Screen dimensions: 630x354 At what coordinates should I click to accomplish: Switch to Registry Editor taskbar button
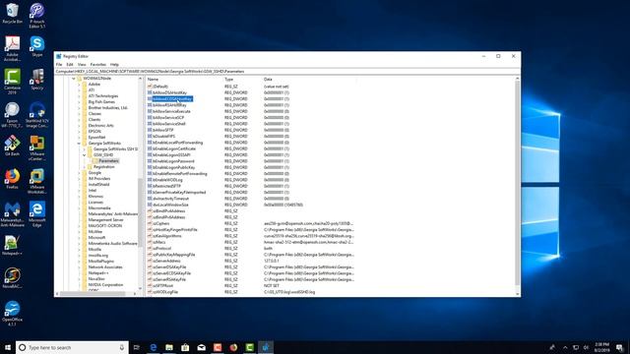[x=266, y=347]
